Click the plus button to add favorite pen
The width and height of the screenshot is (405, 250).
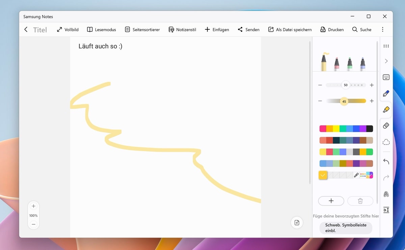[331, 201]
